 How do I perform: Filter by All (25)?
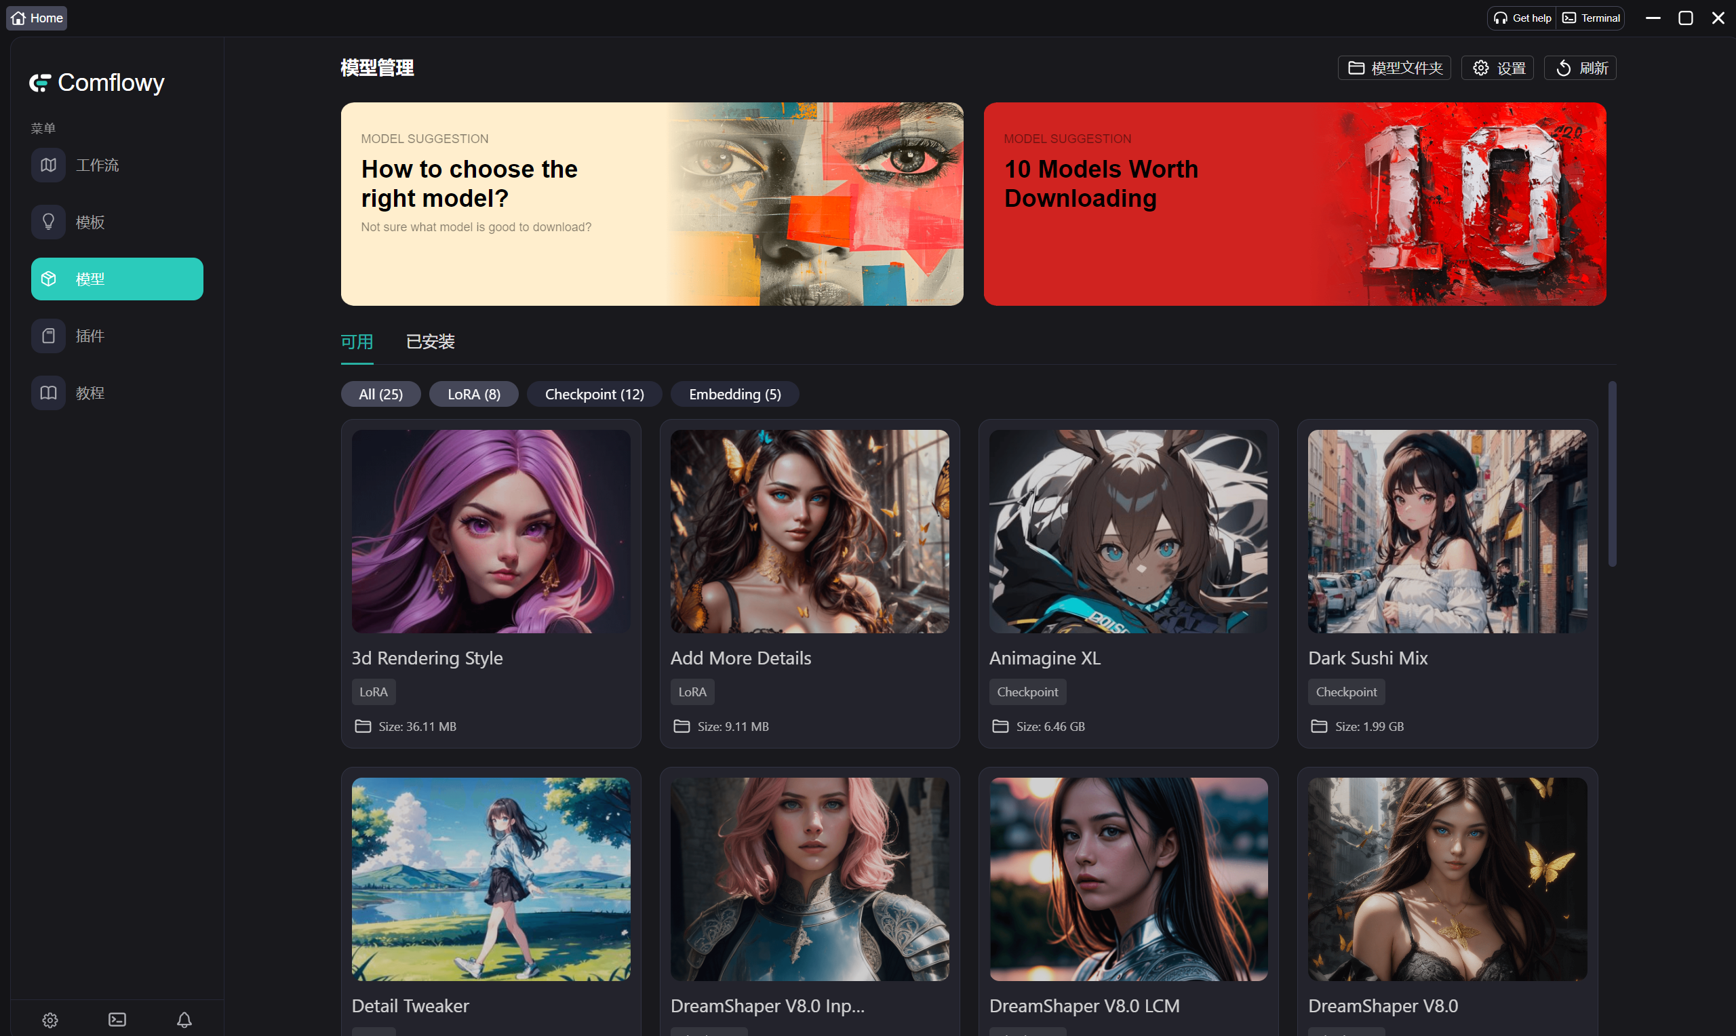pyautogui.click(x=380, y=395)
